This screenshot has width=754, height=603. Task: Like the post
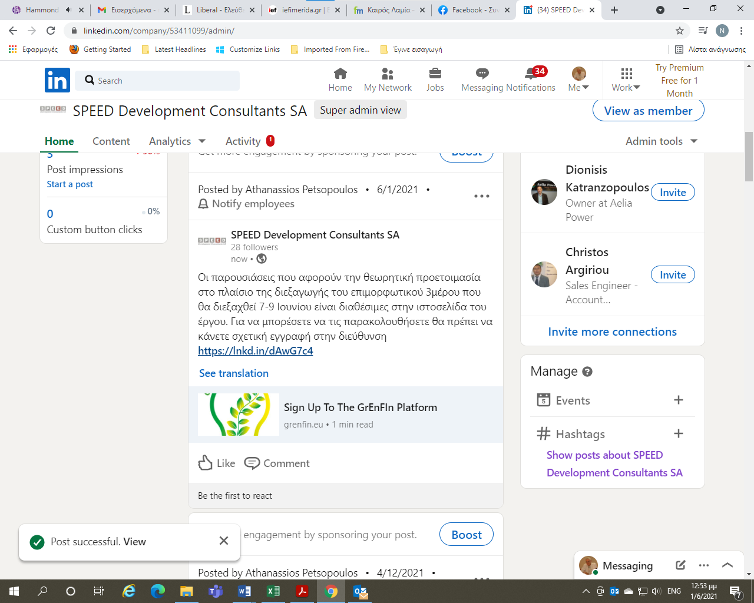[217, 463]
